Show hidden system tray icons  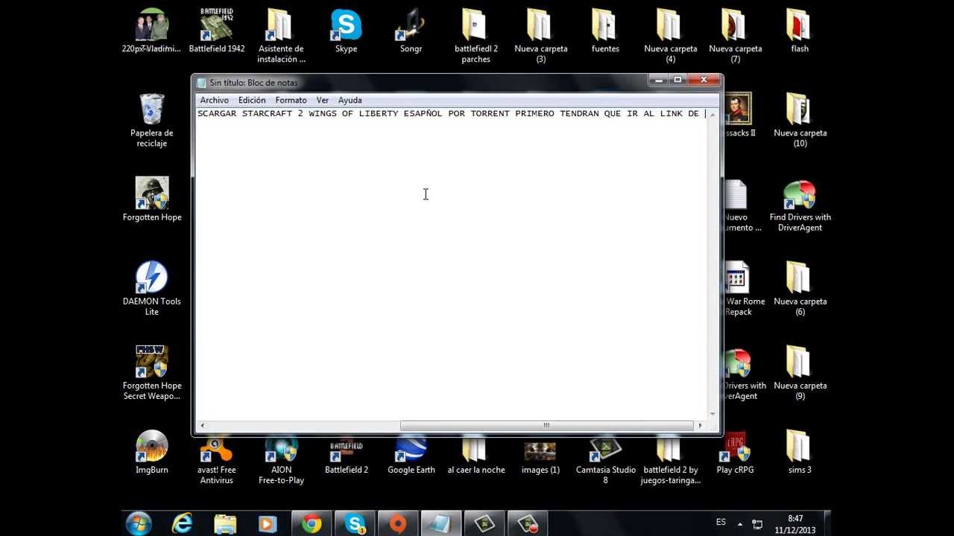point(740,523)
